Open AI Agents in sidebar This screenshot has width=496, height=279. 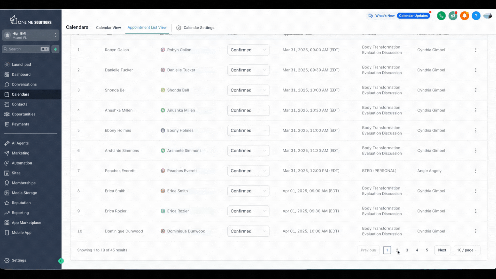30,143
